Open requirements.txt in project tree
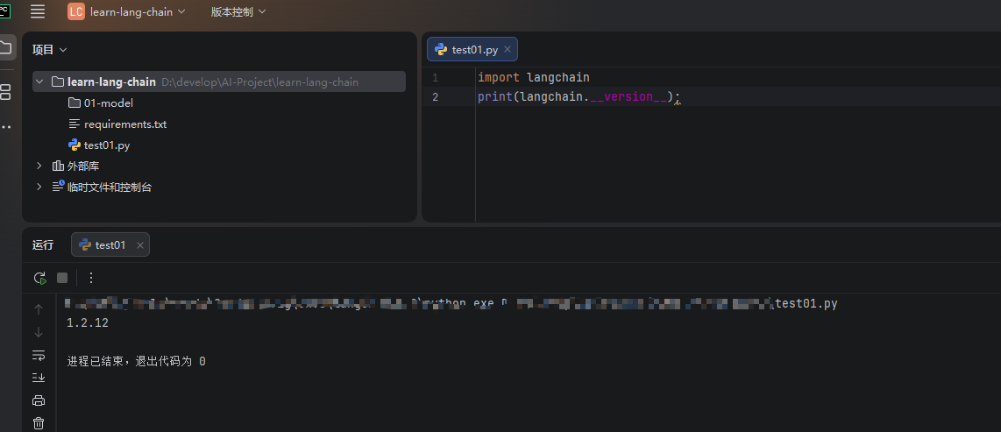The height and width of the screenshot is (432, 1001). coord(117,124)
